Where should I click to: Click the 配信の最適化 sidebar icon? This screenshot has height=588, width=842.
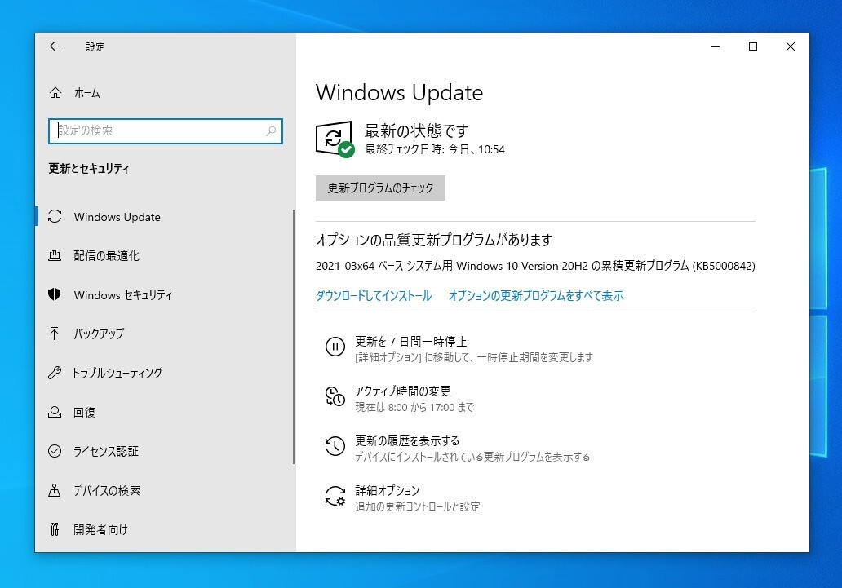click(55, 255)
